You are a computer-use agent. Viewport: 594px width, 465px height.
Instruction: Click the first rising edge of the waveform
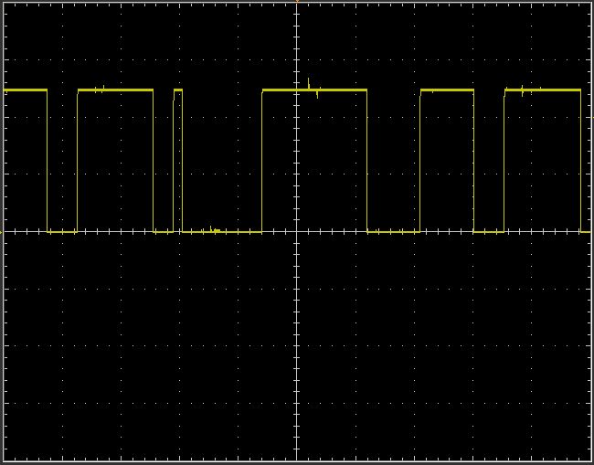pyautogui.click(x=78, y=160)
